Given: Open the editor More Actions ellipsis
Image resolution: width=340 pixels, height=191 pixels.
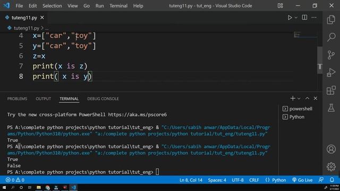Looking at the screenshot, I should point(314,18).
